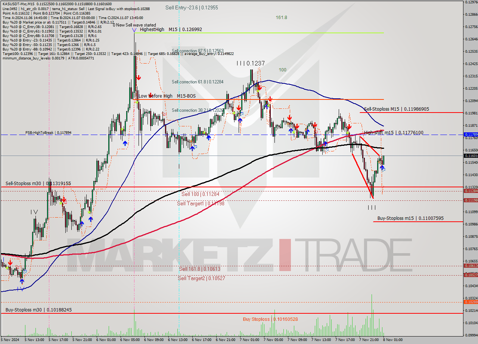This screenshot has width=478, height=344.
Task: Click the 'Sell Target2 | 0.10527' label
Action: [x=201, y=278]
